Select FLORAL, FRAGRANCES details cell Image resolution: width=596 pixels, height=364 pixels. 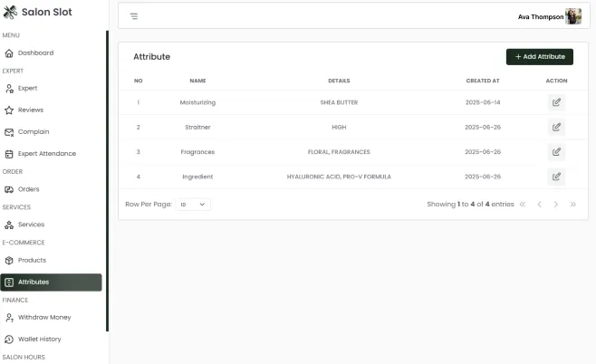click(x=339, y=151)
